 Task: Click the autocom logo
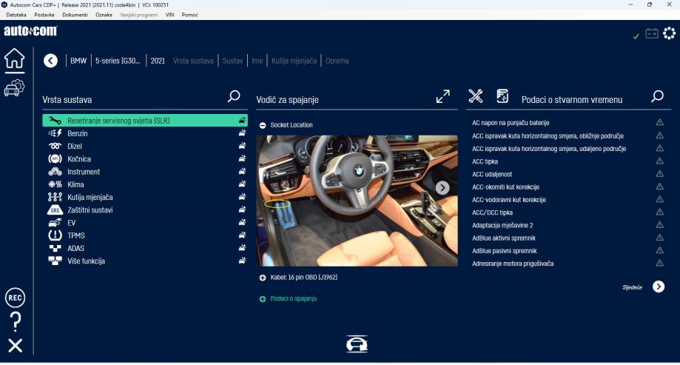30,31
